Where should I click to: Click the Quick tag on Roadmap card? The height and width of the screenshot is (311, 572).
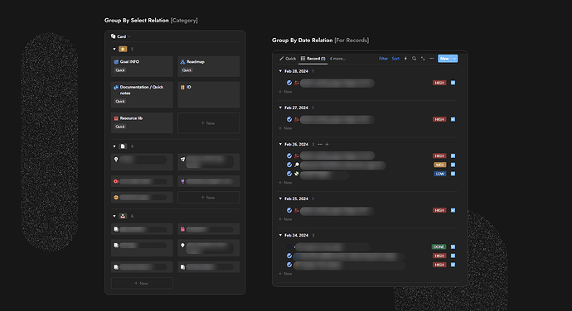[187, 70]
